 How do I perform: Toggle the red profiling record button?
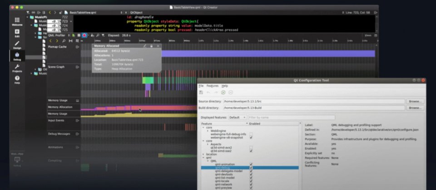coord(84,35)
